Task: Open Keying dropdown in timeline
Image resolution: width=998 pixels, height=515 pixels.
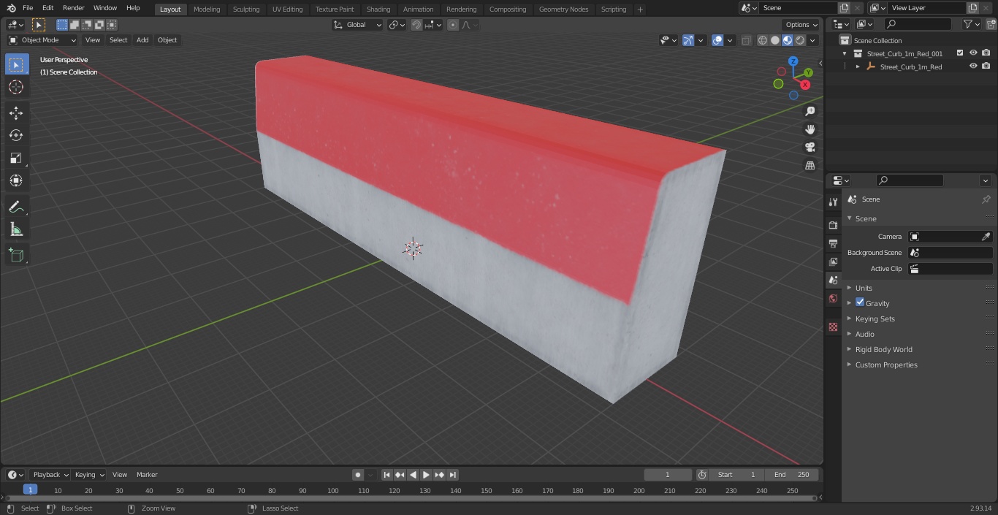Action: [89, 475]
